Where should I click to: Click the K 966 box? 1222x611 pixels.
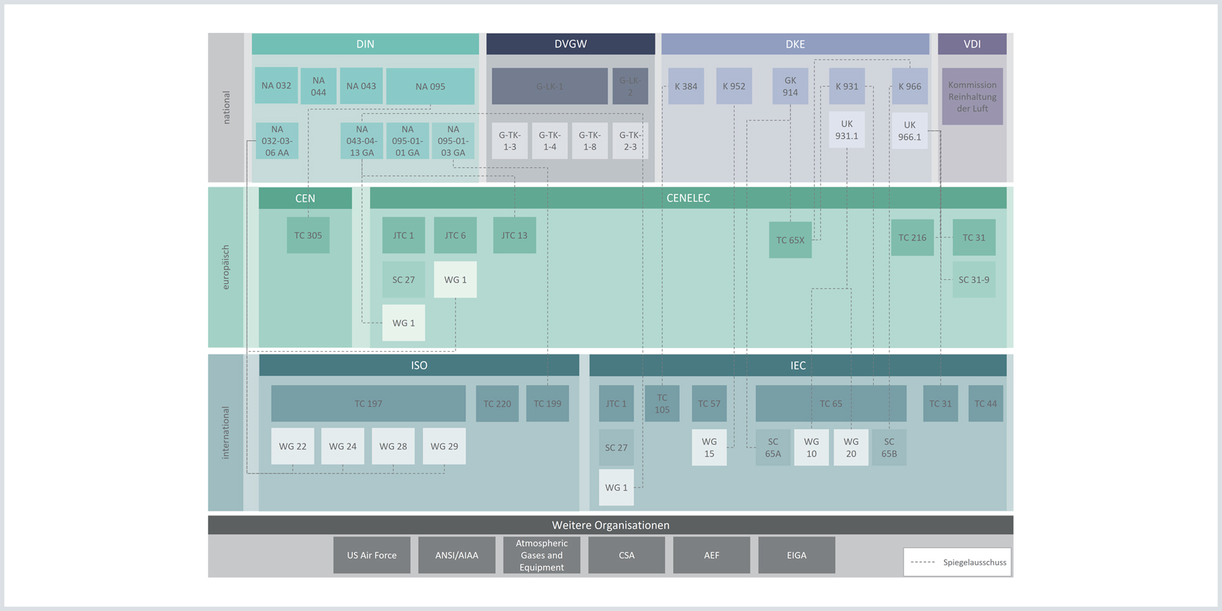[910, 86]
